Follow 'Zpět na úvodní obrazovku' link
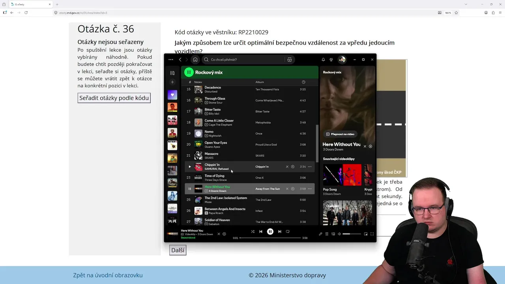Image resolution: width=505 pixels, height=284 pixels. pos(108,275)
